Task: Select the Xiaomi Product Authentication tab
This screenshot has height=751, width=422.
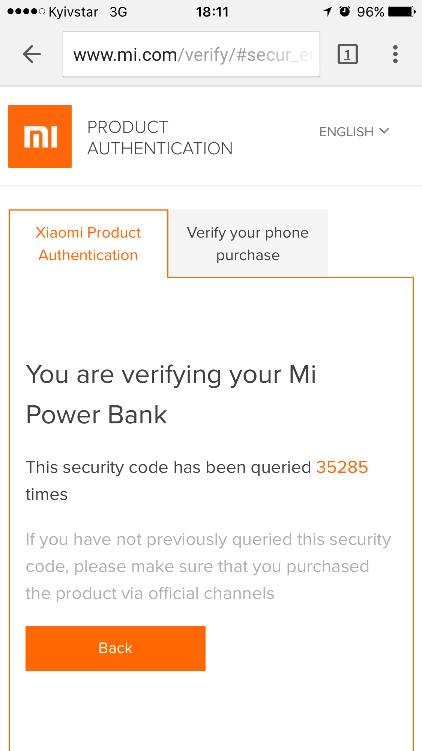Action: (x=89, y=244)
